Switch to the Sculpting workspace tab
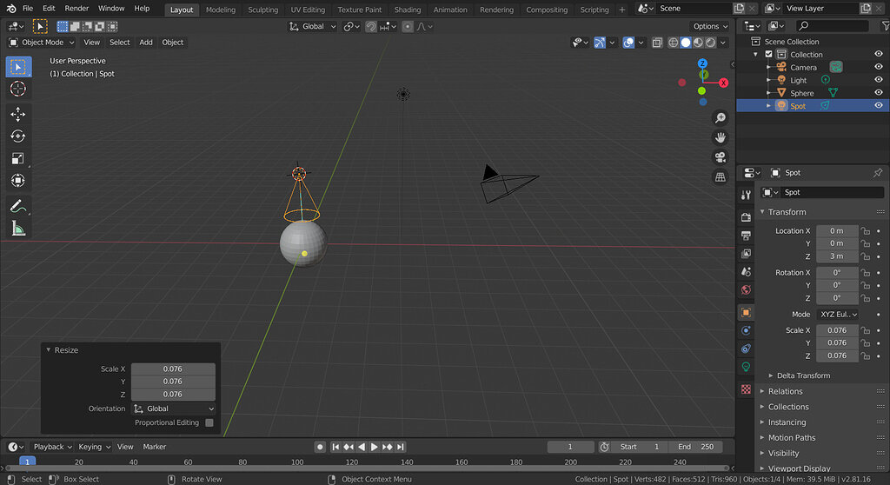Screen dimensions: 890x485 click(262, 10)
